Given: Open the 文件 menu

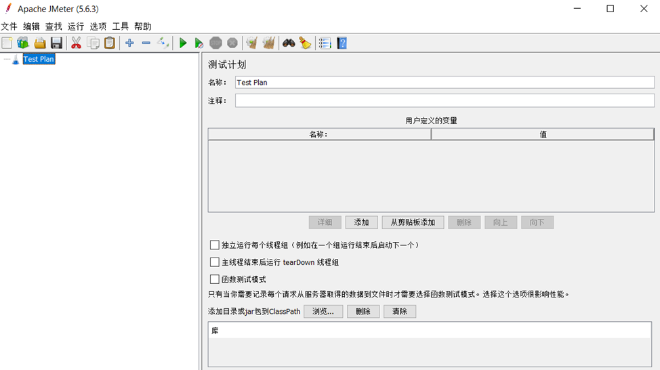Looking at the screenshot, I should pyautogui.click(x=9, y=26).
